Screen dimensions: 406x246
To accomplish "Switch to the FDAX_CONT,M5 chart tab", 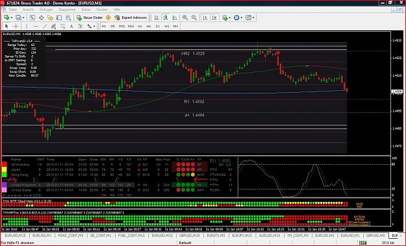I will (71, 236).
